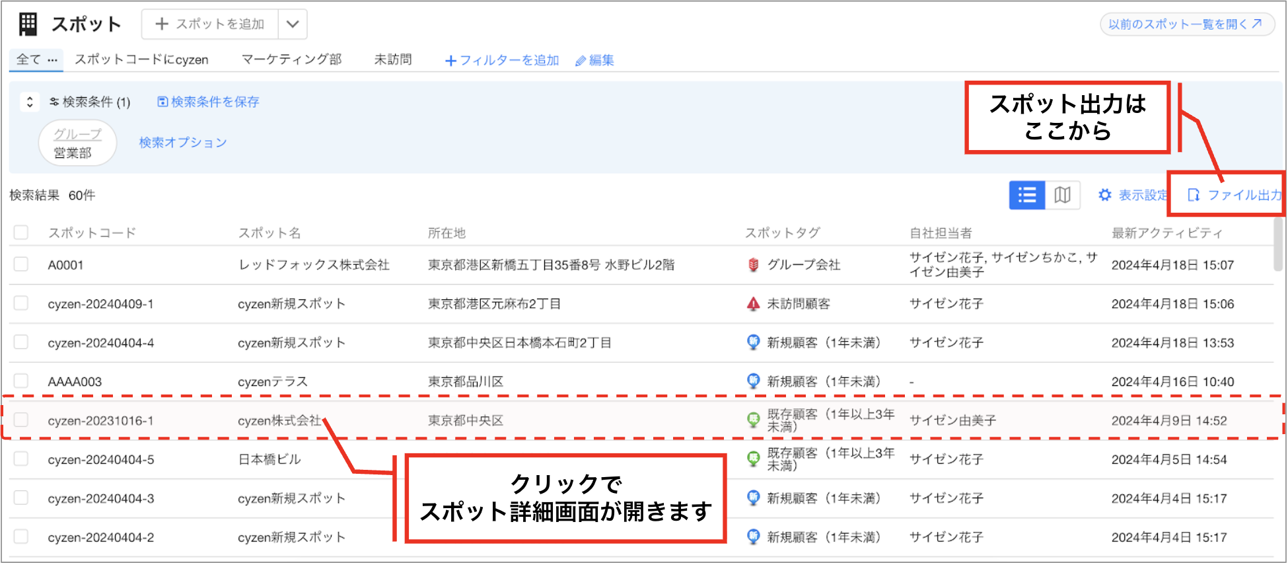
Task: Click the ファイル出力 file export icon
Action: (x=1194, y=195)
